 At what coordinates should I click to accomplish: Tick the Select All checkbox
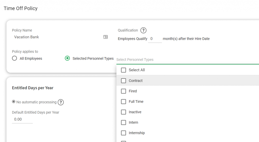(x=123, y=70)
